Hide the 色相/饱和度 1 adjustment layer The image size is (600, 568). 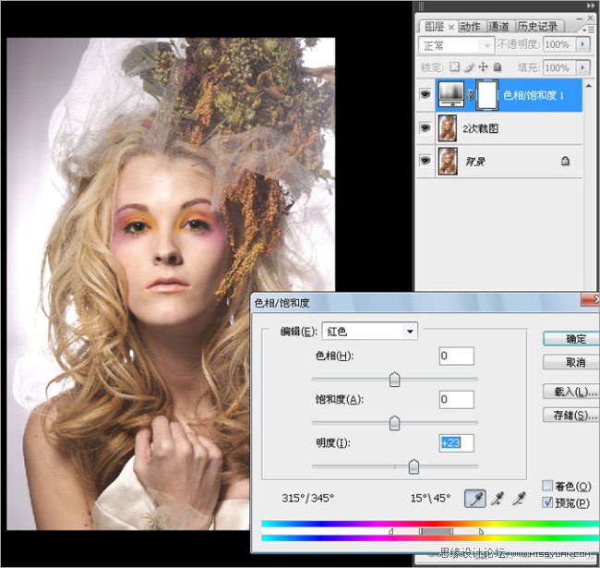tap(426, 94)
